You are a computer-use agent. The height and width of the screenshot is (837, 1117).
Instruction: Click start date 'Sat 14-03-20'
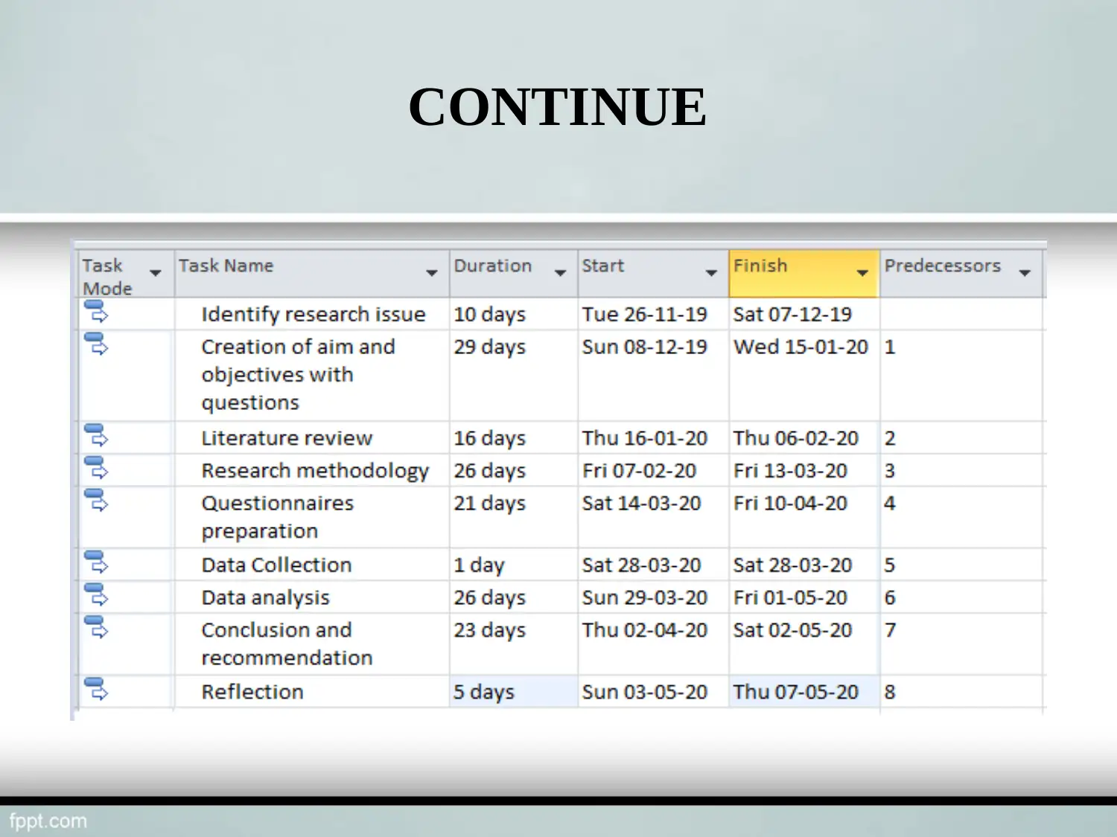click(641, 504)
